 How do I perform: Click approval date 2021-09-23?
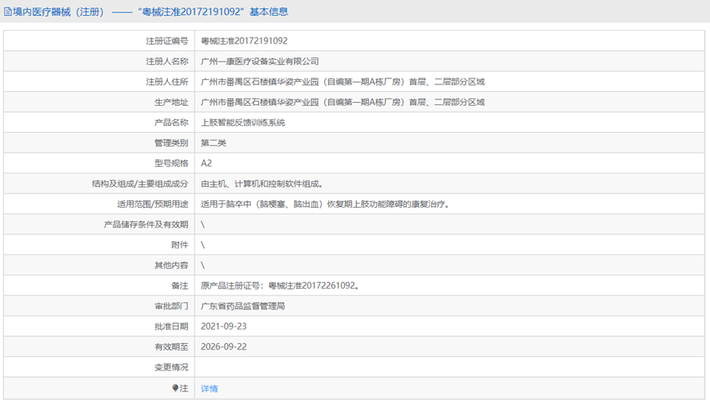(224, 326)
